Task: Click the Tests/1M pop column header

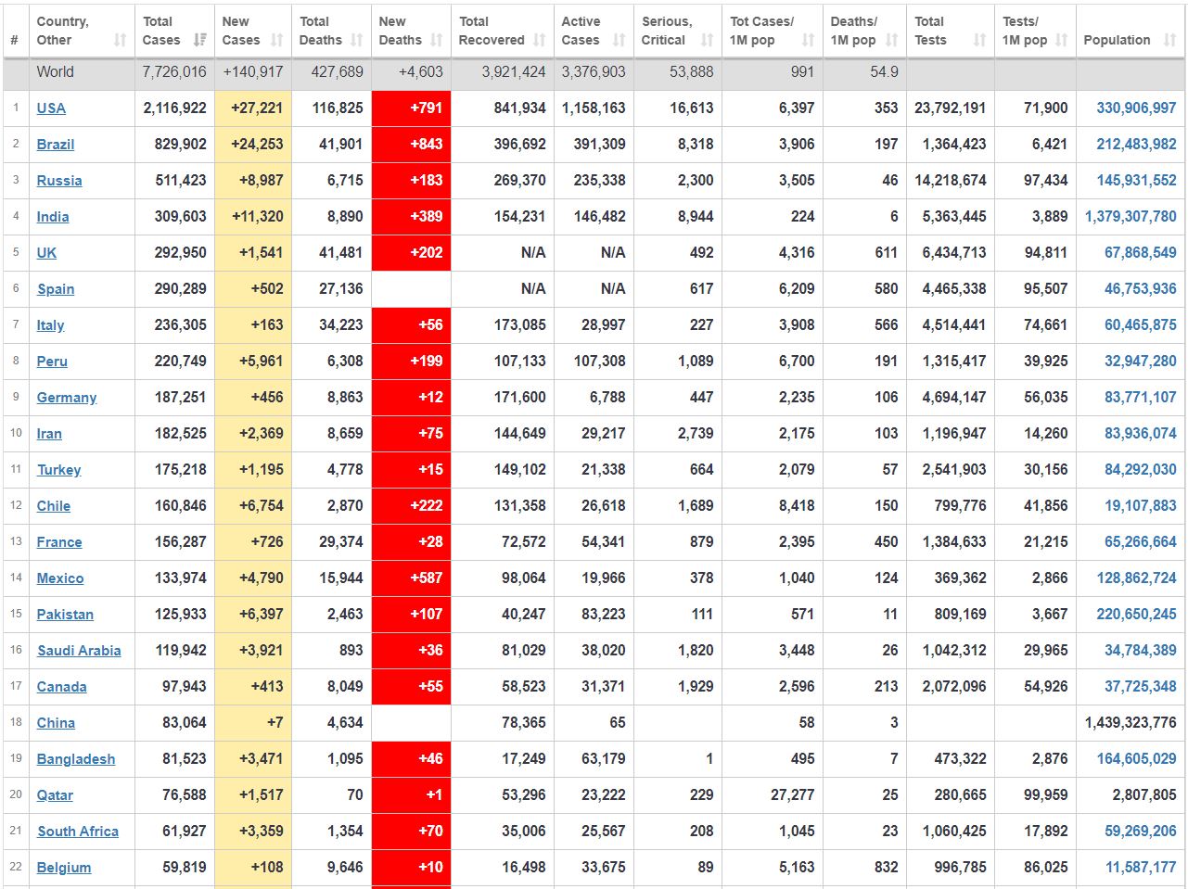Action: [x=1026, y=31]
